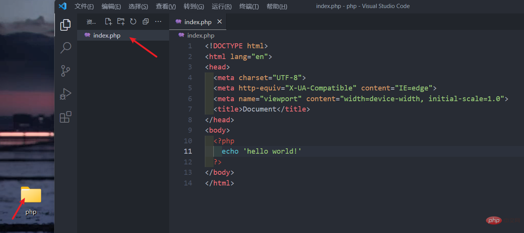Open the Source Control view icon
The height and width of the screenshot is (233, 524).
(x=66, y=71)
